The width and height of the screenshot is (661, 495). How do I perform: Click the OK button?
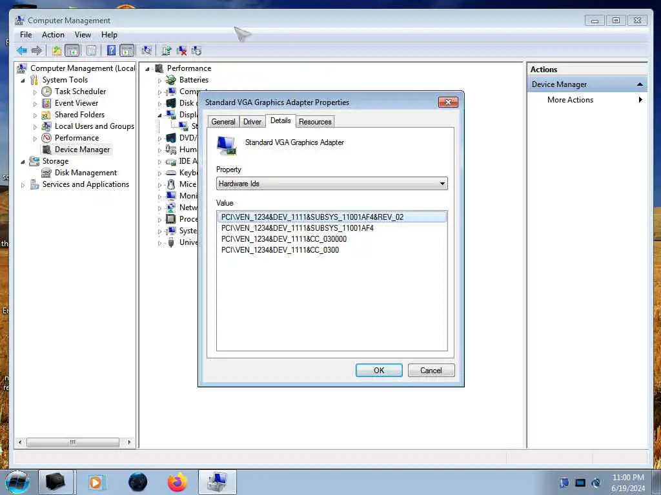click(379, 371)
